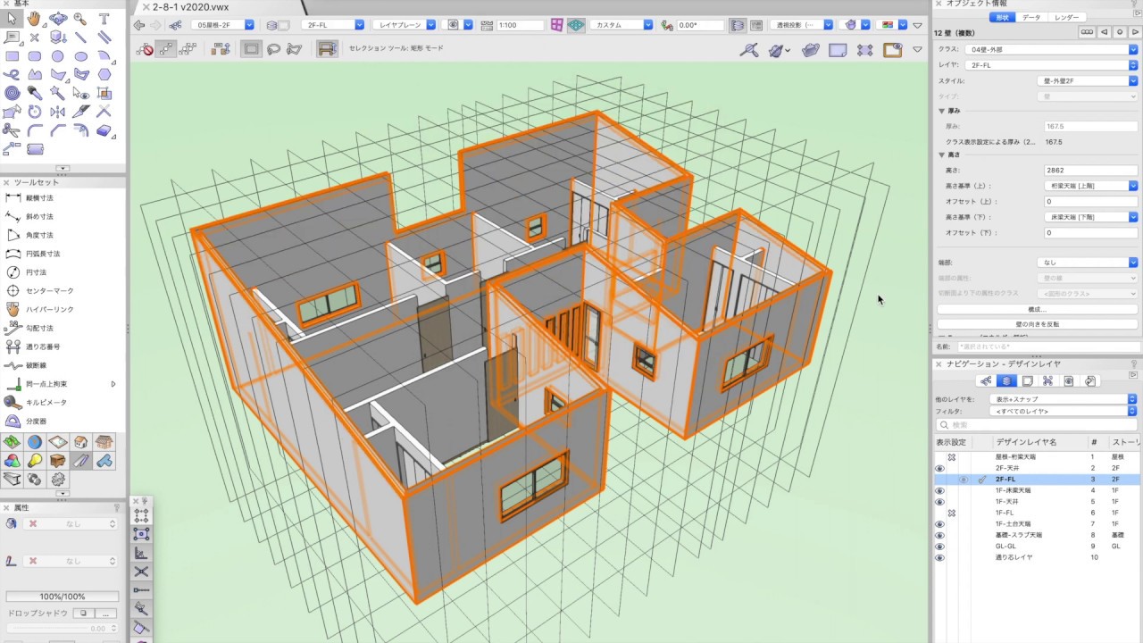Toggle visibility of 1F-土台天端 layer
This screenshot has height=643, width=1143.
pos(939,524)
